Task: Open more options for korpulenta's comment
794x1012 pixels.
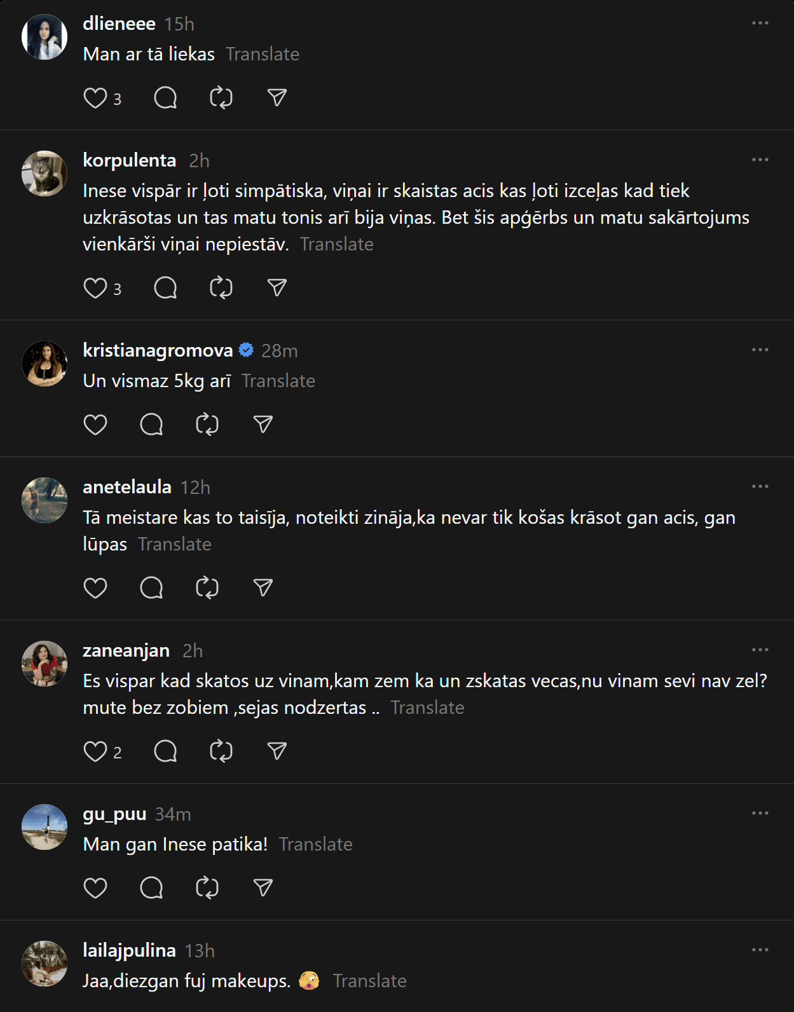Action: coord(760,160)
